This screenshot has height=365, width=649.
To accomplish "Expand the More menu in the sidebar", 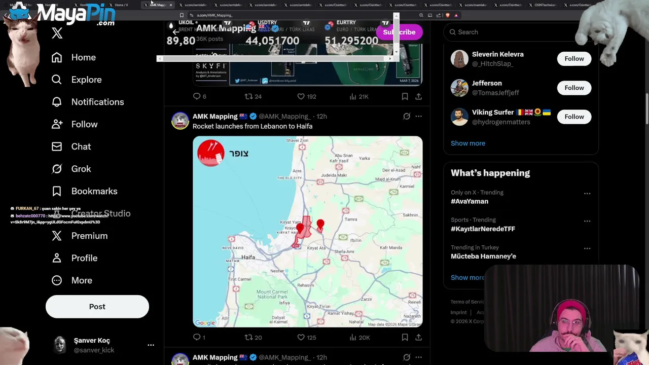I will click(71, 280).
